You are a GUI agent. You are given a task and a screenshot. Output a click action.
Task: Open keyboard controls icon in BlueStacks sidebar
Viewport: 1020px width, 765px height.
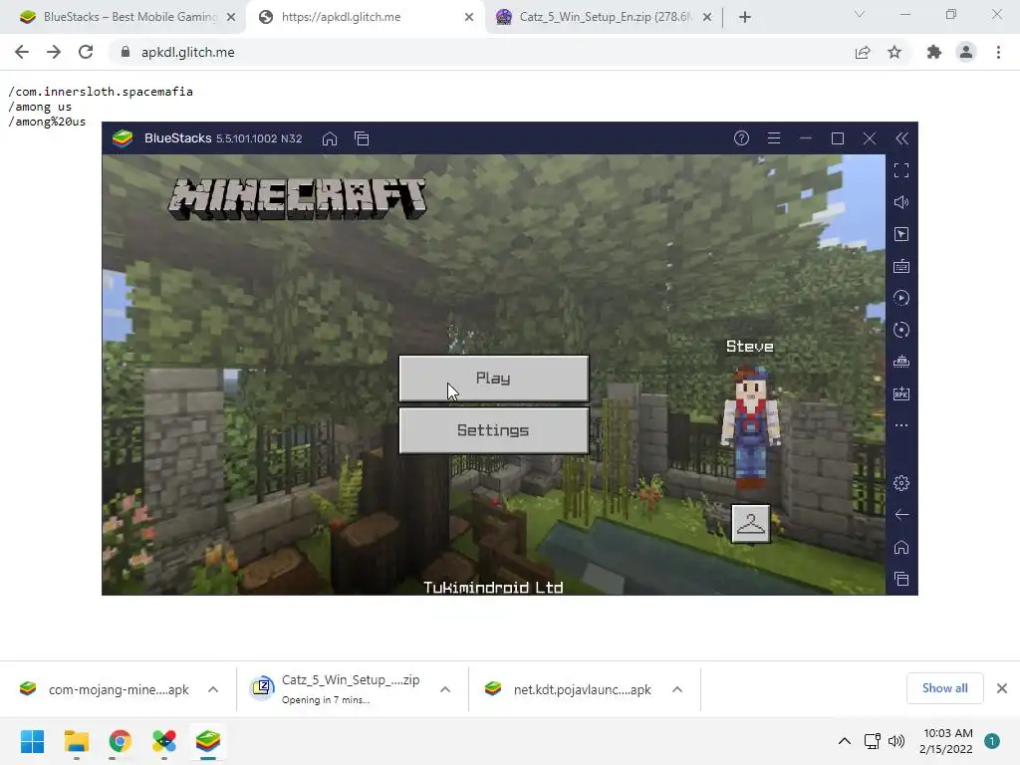901,266
